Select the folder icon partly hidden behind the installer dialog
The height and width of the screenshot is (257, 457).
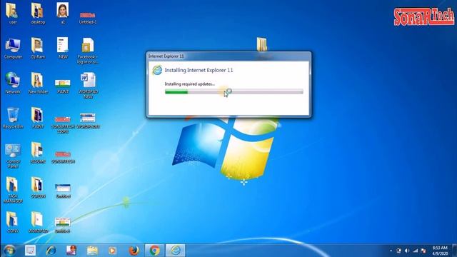(262, 44)
